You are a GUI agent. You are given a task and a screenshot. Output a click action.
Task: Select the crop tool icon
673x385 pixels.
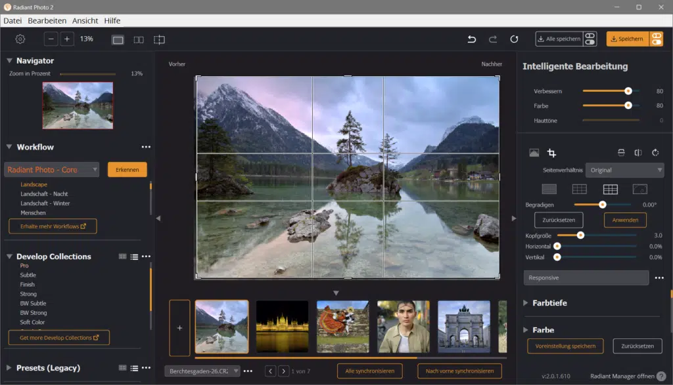[552, 153]
